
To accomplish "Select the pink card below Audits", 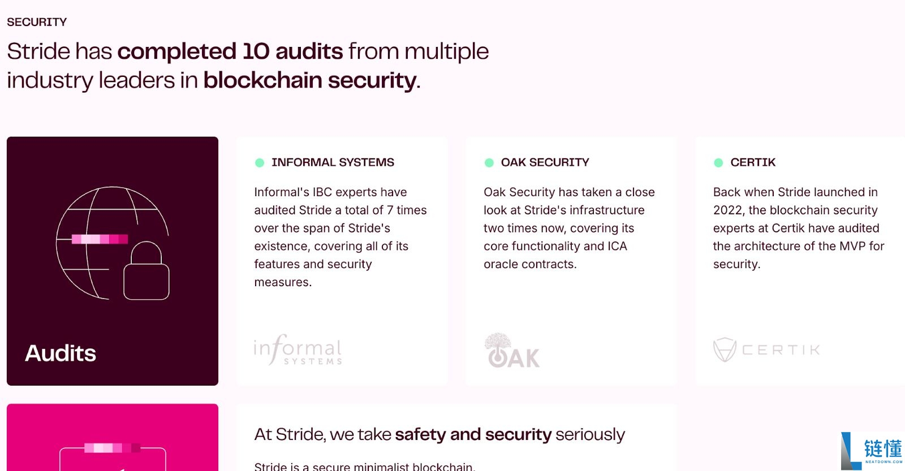I will (x=113, y=438).
